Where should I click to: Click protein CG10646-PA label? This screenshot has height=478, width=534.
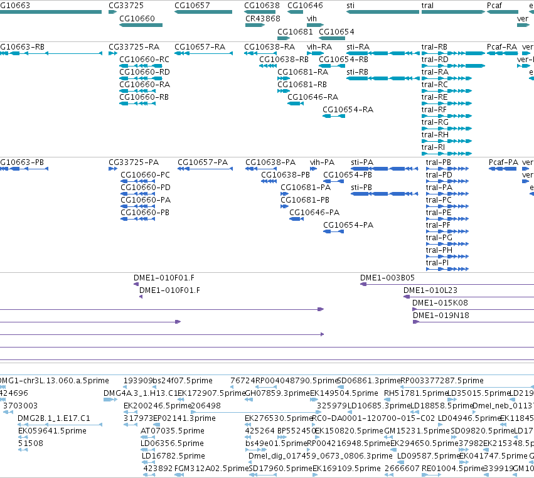[x=314, y=213]
